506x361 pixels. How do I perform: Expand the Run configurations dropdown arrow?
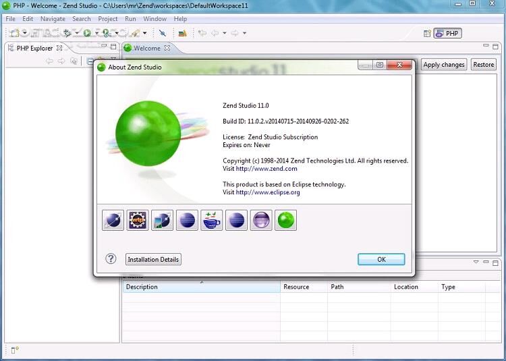coord(96,33)
